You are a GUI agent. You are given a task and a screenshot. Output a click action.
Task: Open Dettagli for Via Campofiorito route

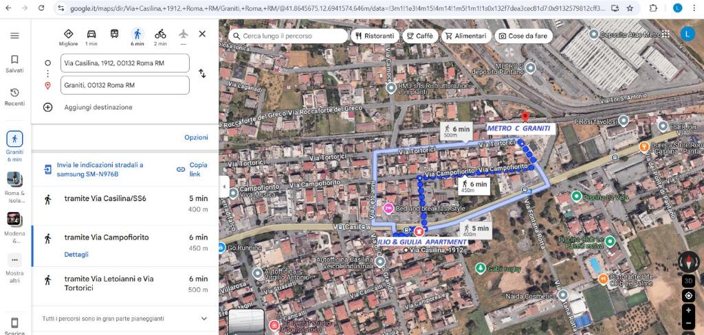[76, 254]
